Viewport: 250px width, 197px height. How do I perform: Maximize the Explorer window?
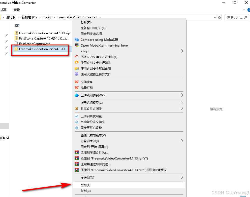point(235,3)
